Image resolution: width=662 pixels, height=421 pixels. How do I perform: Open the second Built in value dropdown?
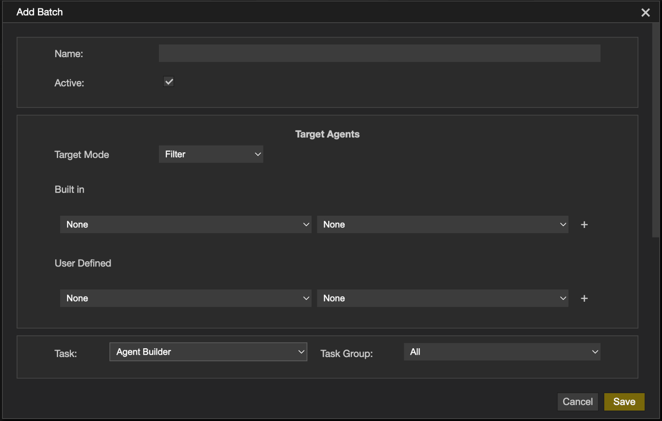443,225
